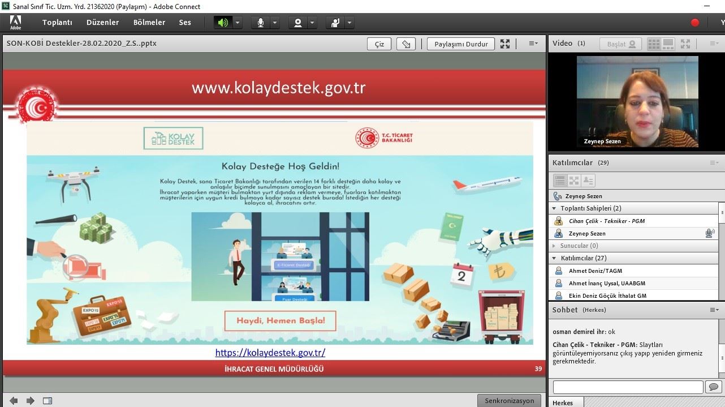The image size is (725, 407).
Task: Maximize the Video pod to full screen
Action: [685, 44]
